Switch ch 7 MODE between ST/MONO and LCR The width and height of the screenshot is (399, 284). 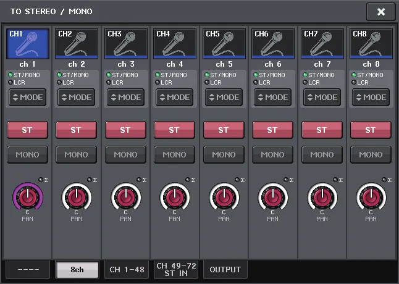(x=322, y=97)
